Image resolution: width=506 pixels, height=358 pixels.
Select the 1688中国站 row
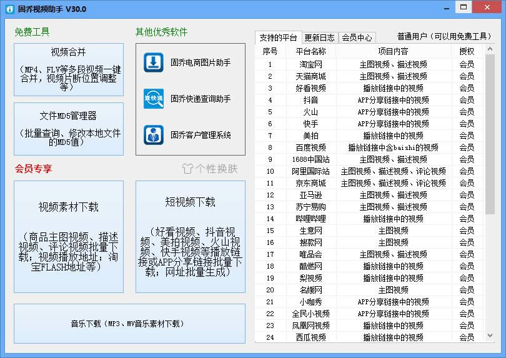click(x=370, y=159)
